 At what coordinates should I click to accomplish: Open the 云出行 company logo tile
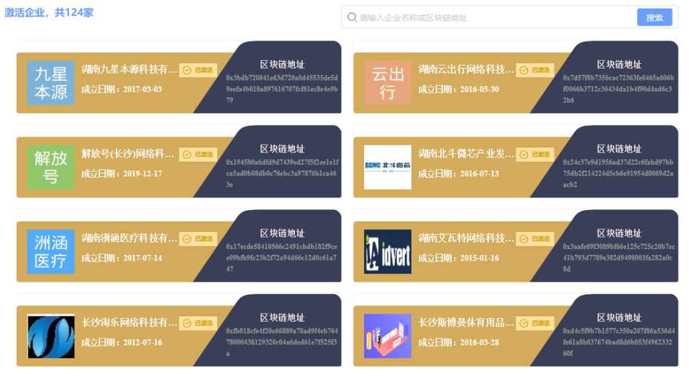pyautogui.click(x=387, y=82)
